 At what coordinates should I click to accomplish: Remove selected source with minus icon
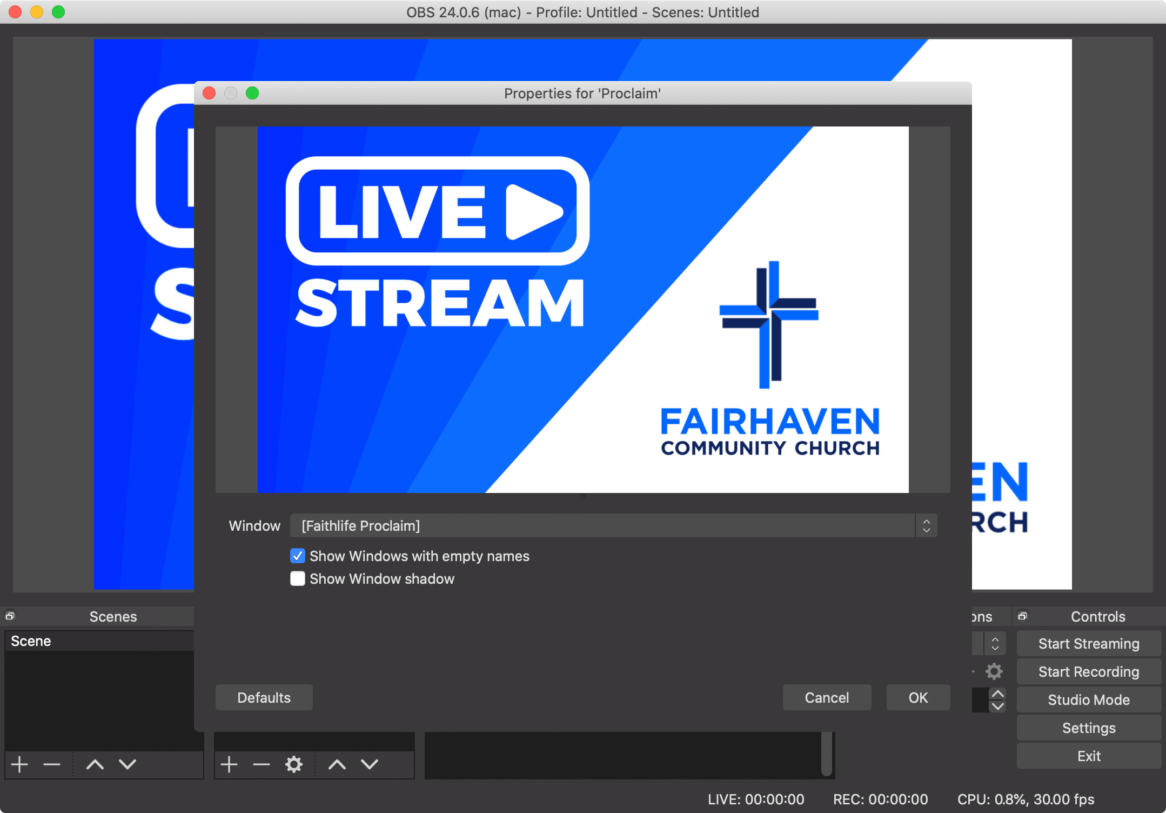click(x=262, y=764)
